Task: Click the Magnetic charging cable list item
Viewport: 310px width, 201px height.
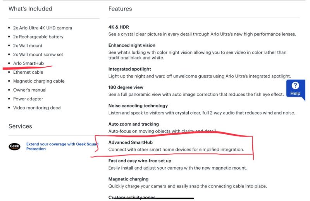Action: pos(39,81)
